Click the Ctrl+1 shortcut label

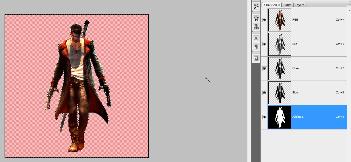pos(340,44)
